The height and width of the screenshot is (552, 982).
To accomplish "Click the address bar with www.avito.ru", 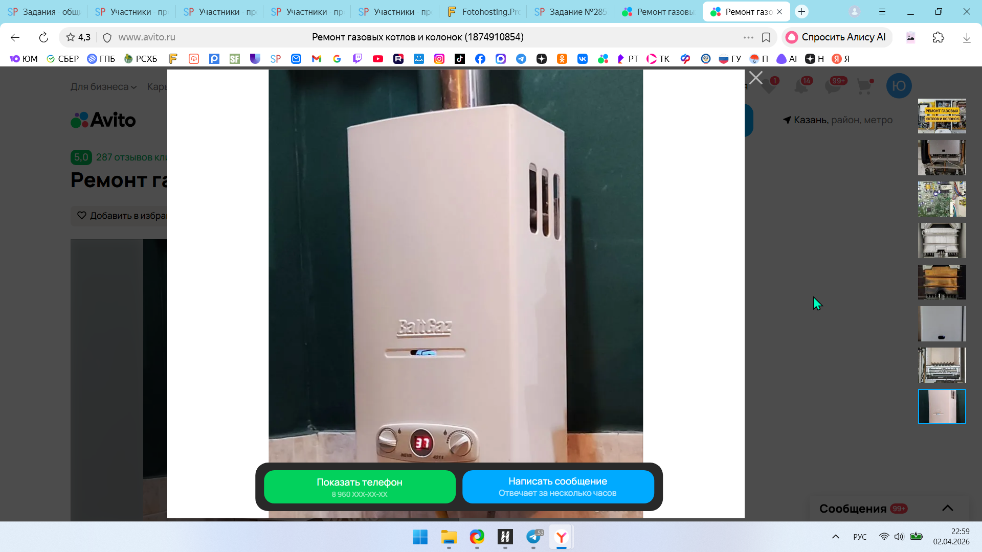I will (x=147, y=37).
